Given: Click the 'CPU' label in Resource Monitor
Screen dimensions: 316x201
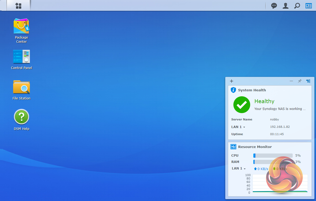Looking at the screenshot, I should pos(235,156).
